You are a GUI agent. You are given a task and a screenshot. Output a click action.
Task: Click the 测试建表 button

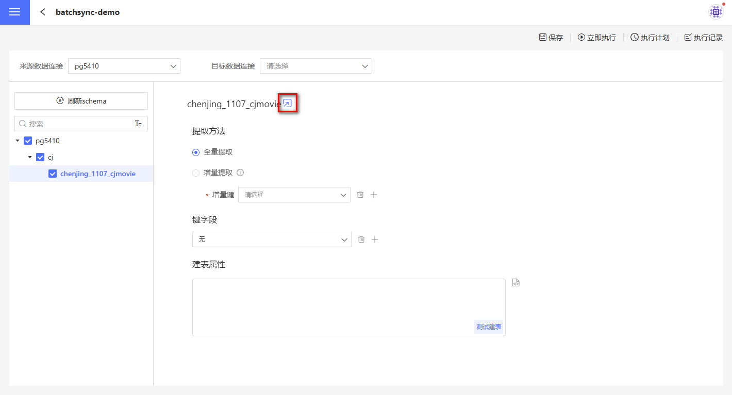tap(488, 327)
